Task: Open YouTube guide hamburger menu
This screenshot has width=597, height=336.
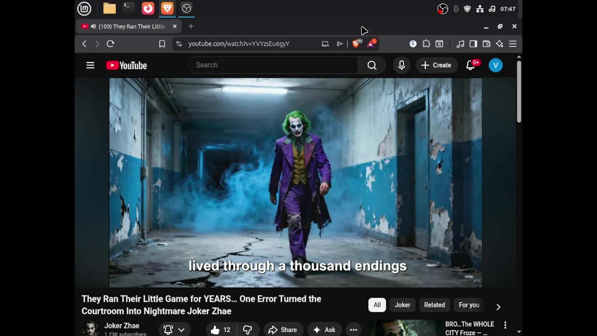Action: (90, 65)
